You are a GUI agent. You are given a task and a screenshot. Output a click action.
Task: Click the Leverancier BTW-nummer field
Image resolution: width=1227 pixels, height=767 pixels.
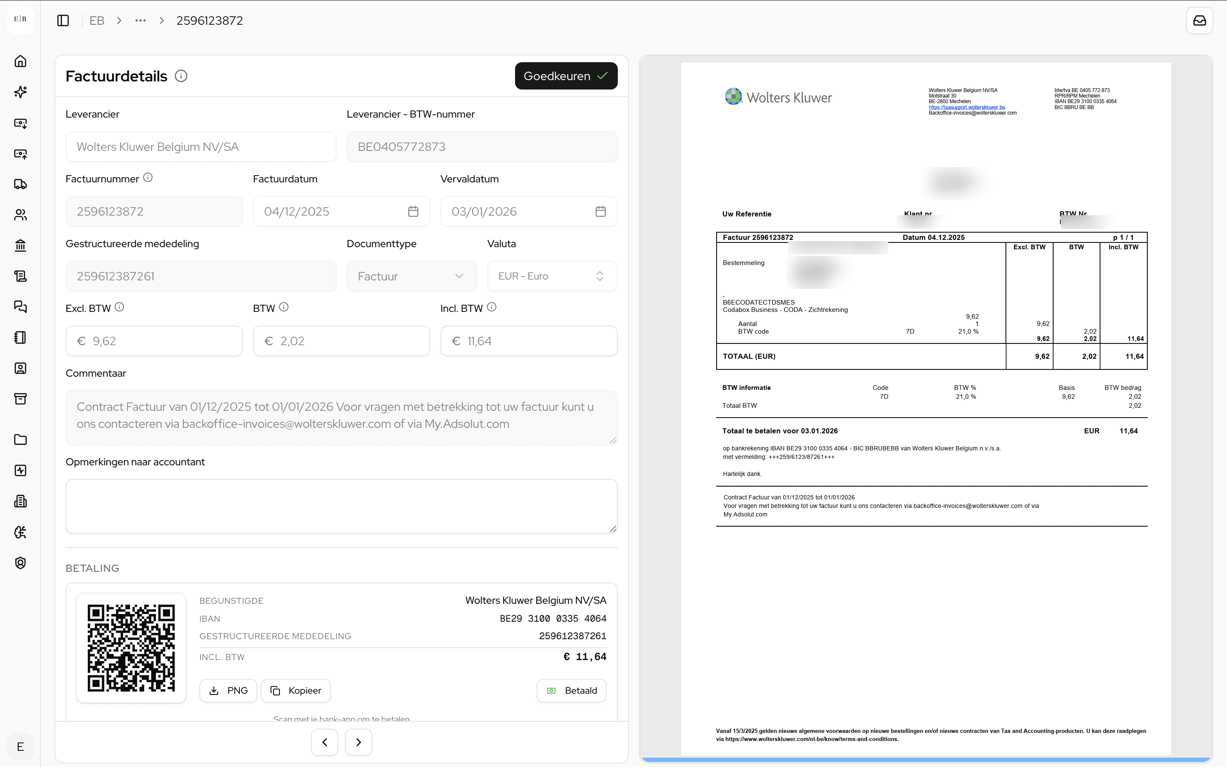[x=482, y=147]
